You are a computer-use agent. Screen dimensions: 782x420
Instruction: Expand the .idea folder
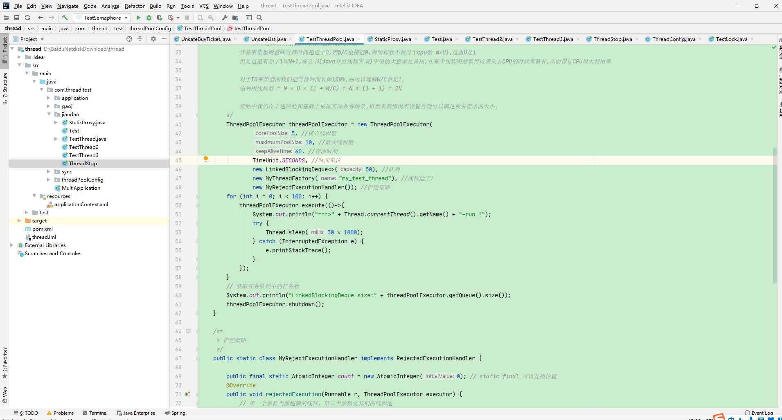click(x=19, y=57)
